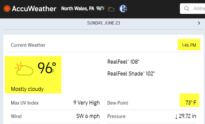
Task: Open the AccuWeather home text link
Action: tap(34, 9)
